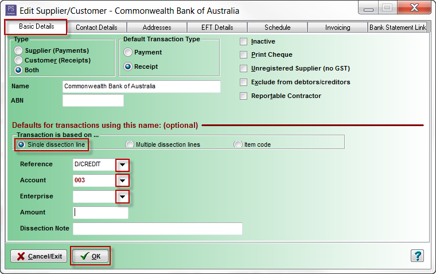This screenshot has height=274, width=436.
Task: Click the Account field showing 003
Action: pyautogui.click(x=94, y=181)
